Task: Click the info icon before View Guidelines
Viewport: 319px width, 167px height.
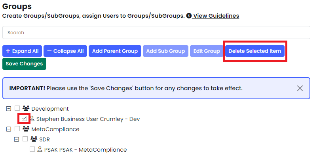Action: click(x=189, y=16)
